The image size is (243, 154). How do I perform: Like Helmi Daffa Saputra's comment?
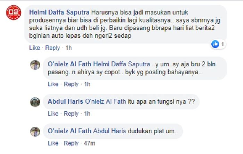tap(35, 48)
